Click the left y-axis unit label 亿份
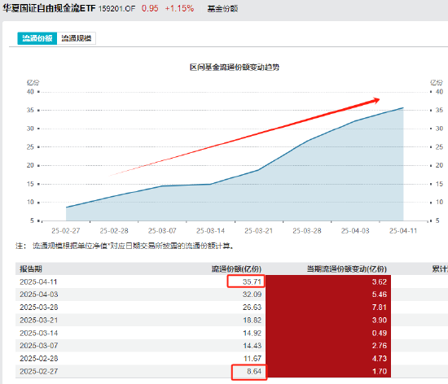The image size is (448, 384). tap(33, 83)
